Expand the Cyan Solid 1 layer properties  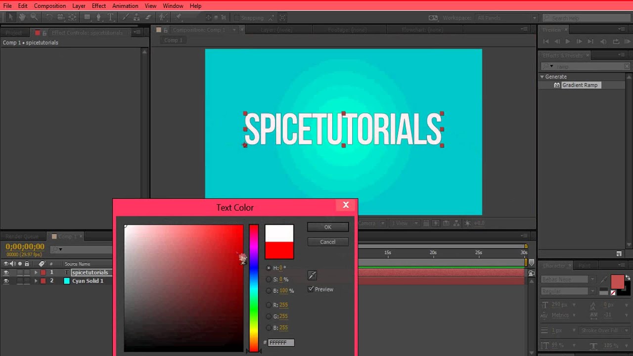36,281
